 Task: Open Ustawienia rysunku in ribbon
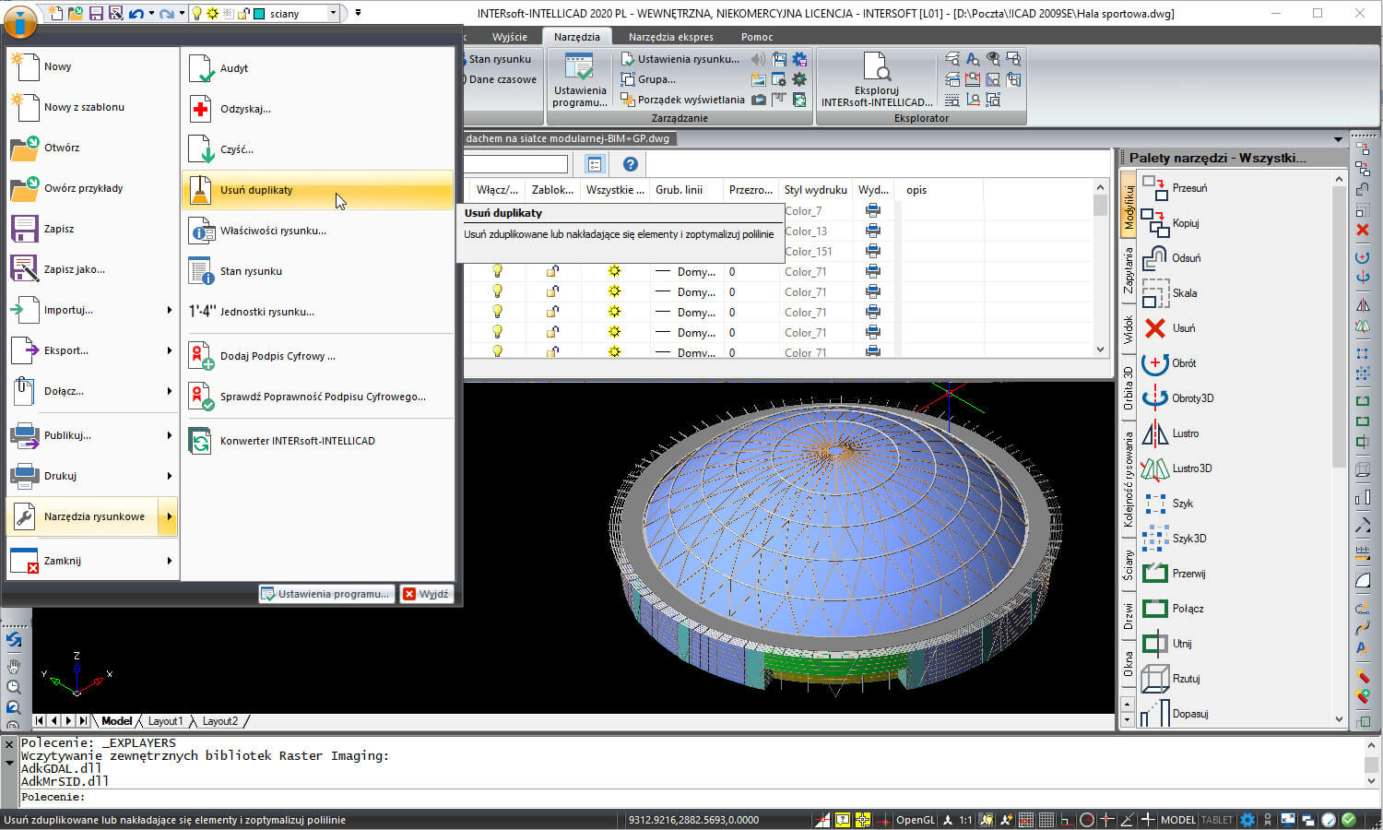pyautogui.click(x=680, y=59)
